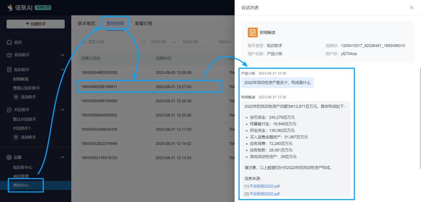Switch to 套餐价格 tab
The width and height of the screenshot is (421, 202).
coord(143,23)
